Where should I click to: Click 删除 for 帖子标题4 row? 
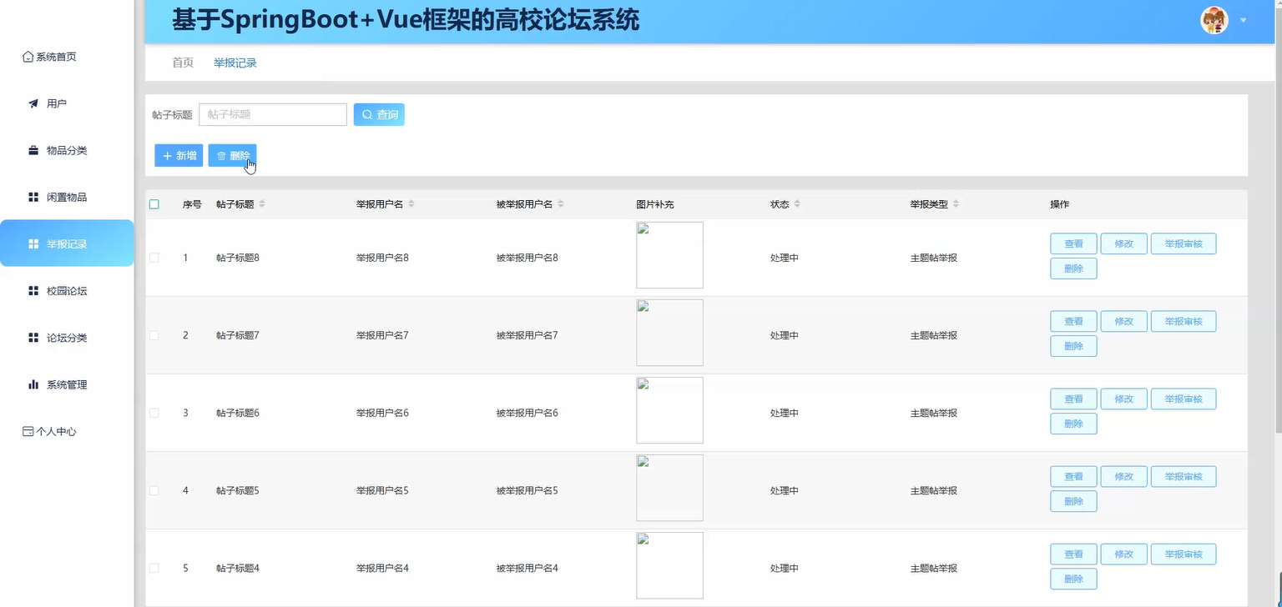[x=1073, y=579]
